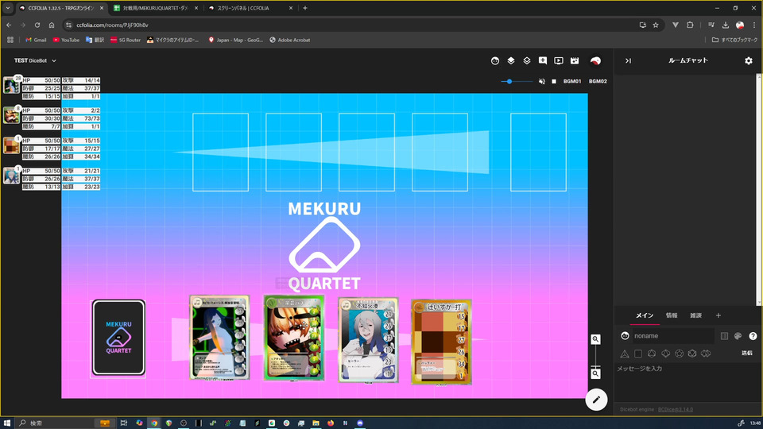This screenshot has width=763, height=429.
Task: Select the MEKURU QUARTET card deck
Action: [x=118, y=338]
